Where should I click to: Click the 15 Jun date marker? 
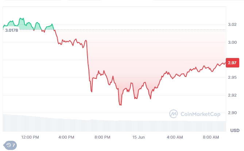click(x=138, y=137)
